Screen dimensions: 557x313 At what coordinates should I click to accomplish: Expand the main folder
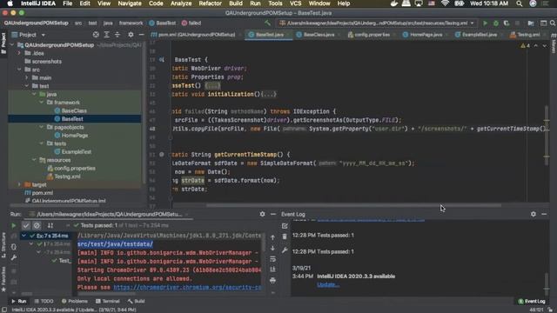27,77
